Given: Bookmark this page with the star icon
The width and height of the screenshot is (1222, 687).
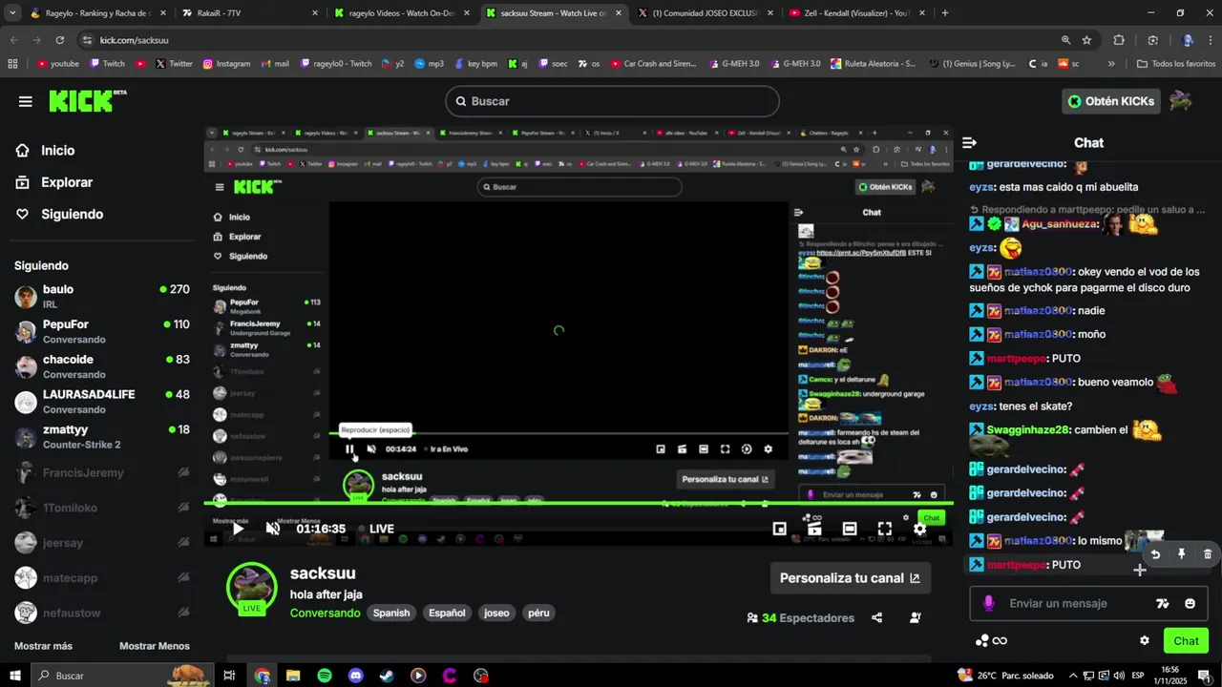Looking at the screenshot, I should pyautogui.click(x=1086, y=40).
